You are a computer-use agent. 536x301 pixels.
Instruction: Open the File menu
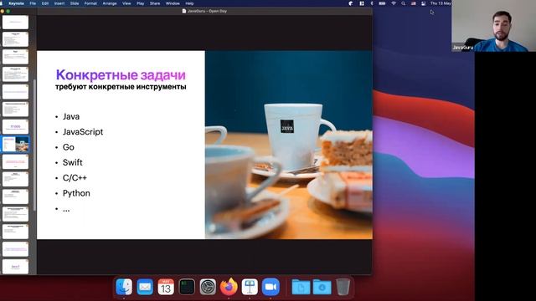pos(33,3)
